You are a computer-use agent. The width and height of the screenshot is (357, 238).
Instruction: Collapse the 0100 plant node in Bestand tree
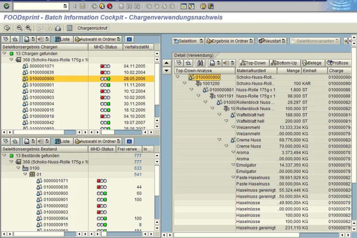(18, 168)
